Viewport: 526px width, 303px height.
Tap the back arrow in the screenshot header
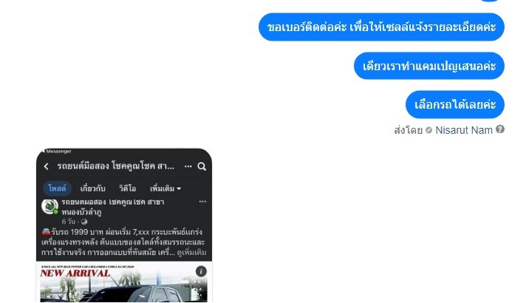click(47, 166)
